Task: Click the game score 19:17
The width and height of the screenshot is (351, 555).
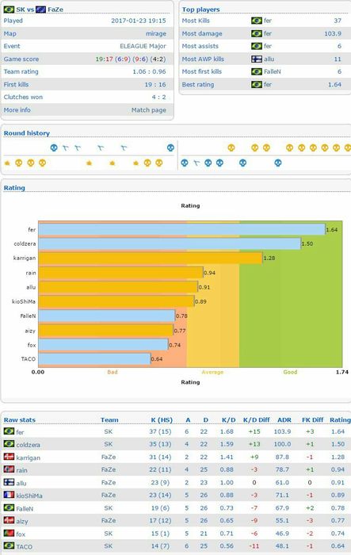Action: click(x=104, y=59)
